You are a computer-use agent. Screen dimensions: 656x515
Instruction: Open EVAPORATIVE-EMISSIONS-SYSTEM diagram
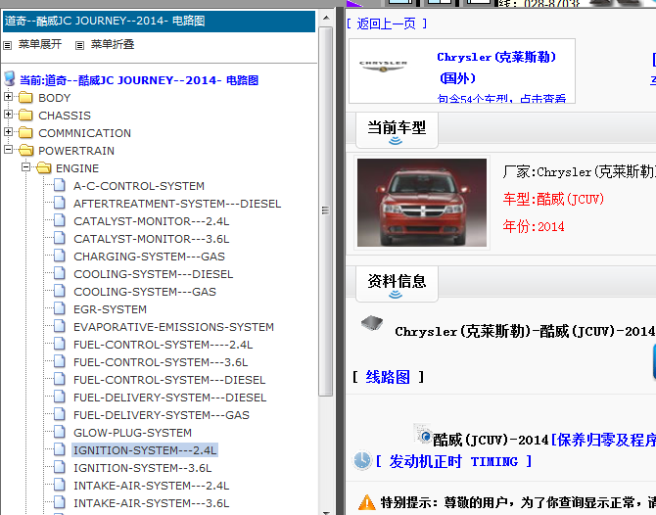point(173,327)
